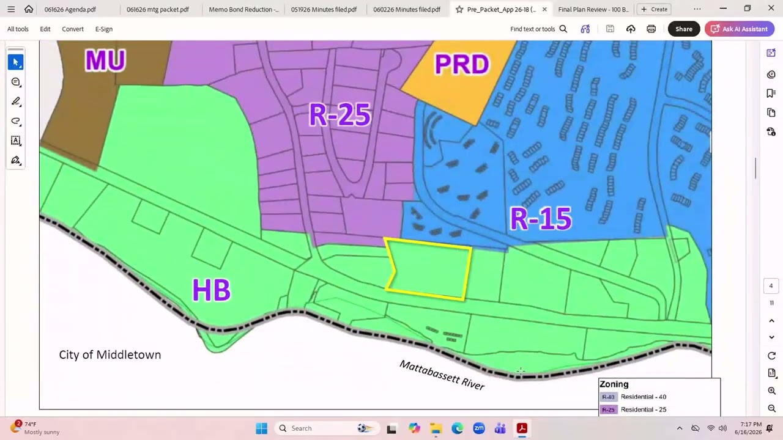Open the Comments panel in right sidebar

(x=771, y=74)
